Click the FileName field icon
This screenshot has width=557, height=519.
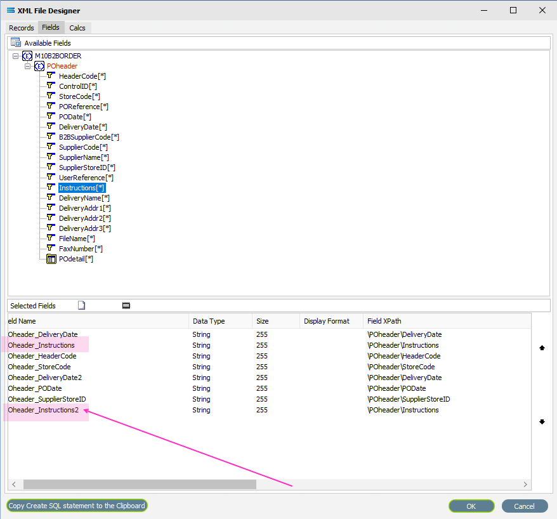tap(51, 238)
